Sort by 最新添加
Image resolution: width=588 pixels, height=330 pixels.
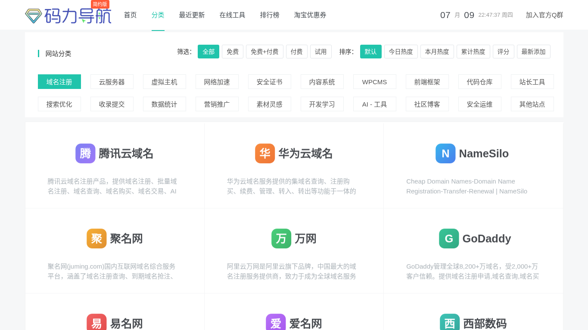click(x=534, y=52)
